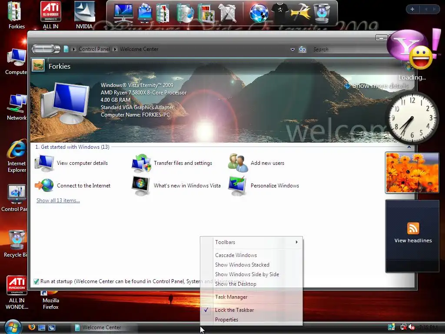The width and height of the screenshot is (445, 334).
Task: Open the address bar history dropdown arrow
Action: [x=292, y=50]
